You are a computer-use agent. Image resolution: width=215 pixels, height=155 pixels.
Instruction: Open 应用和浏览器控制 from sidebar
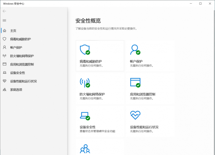(22, 64)
